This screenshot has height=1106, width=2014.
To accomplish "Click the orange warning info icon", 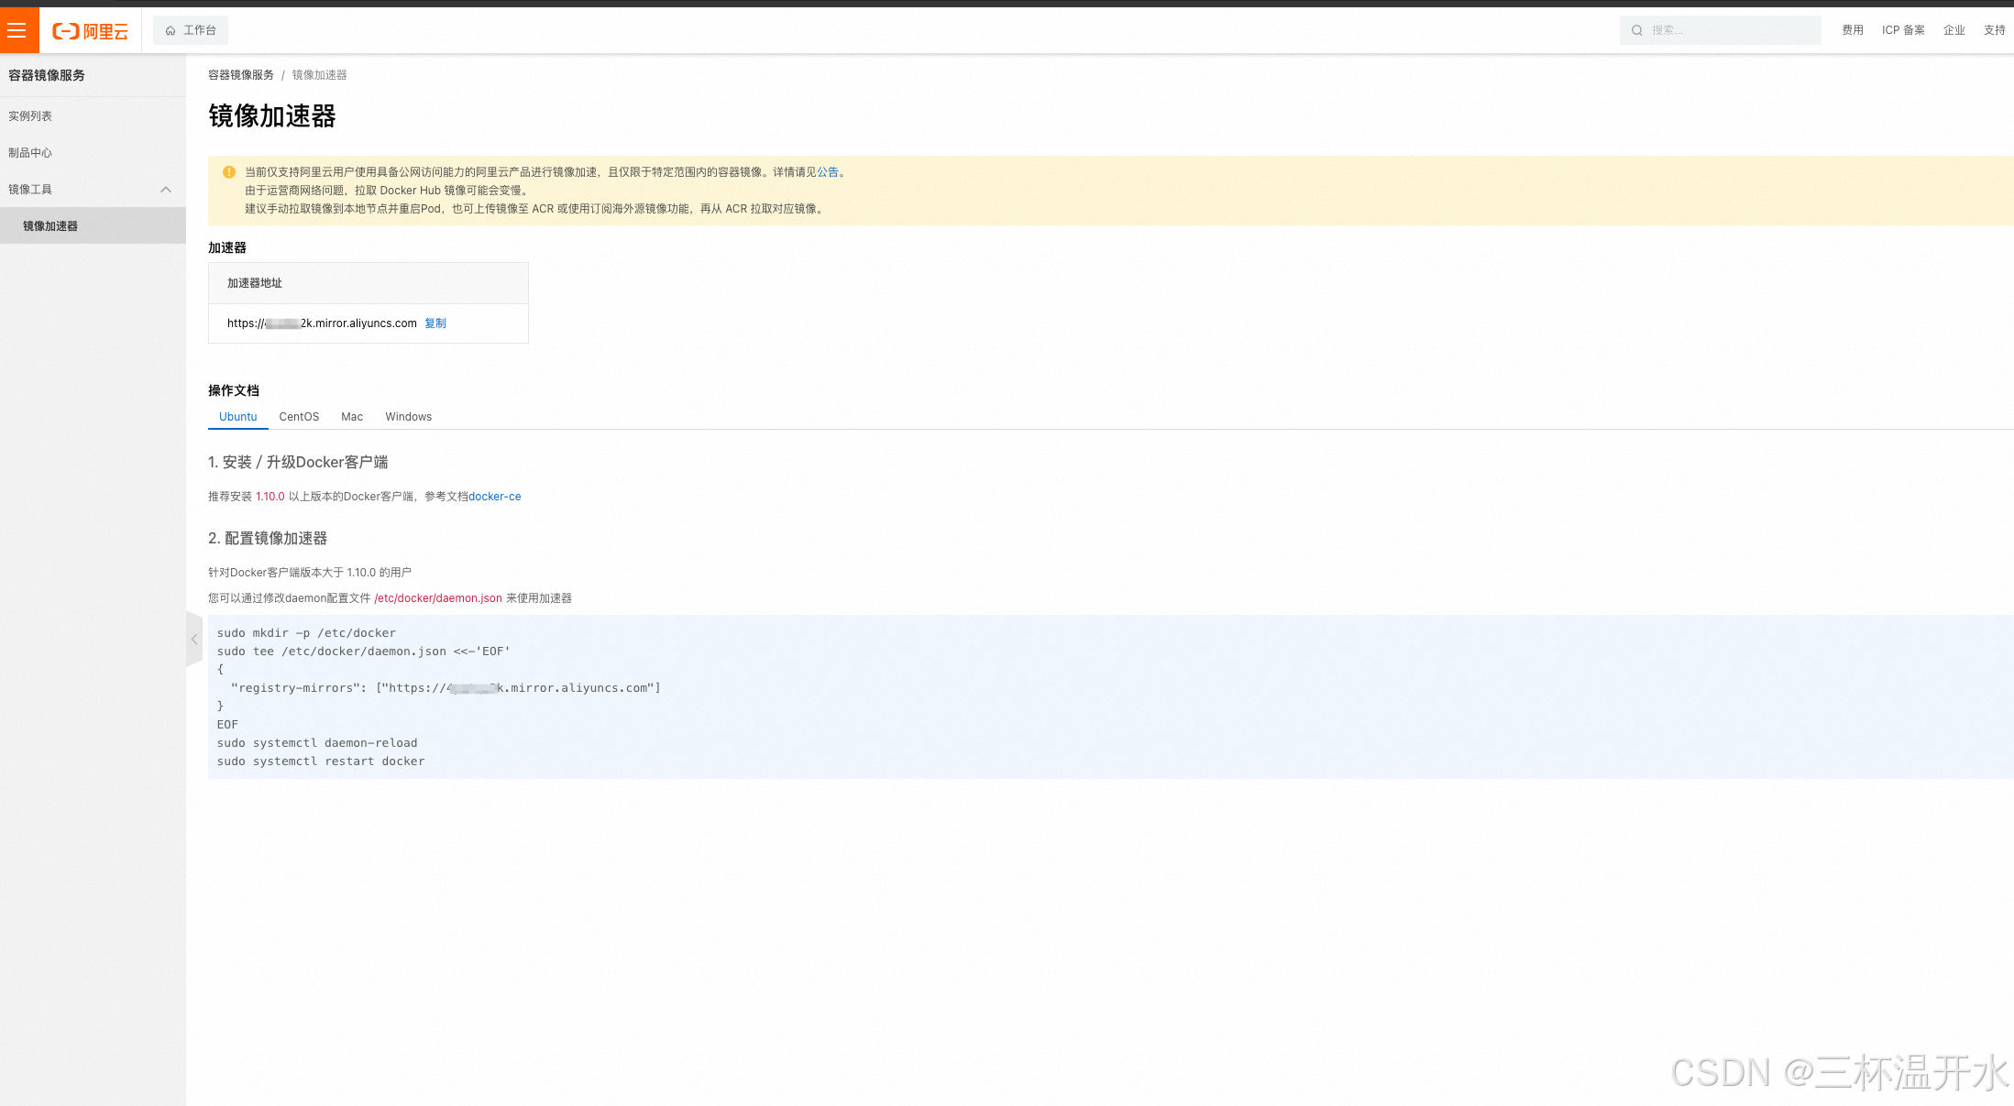I will [229, 172].
